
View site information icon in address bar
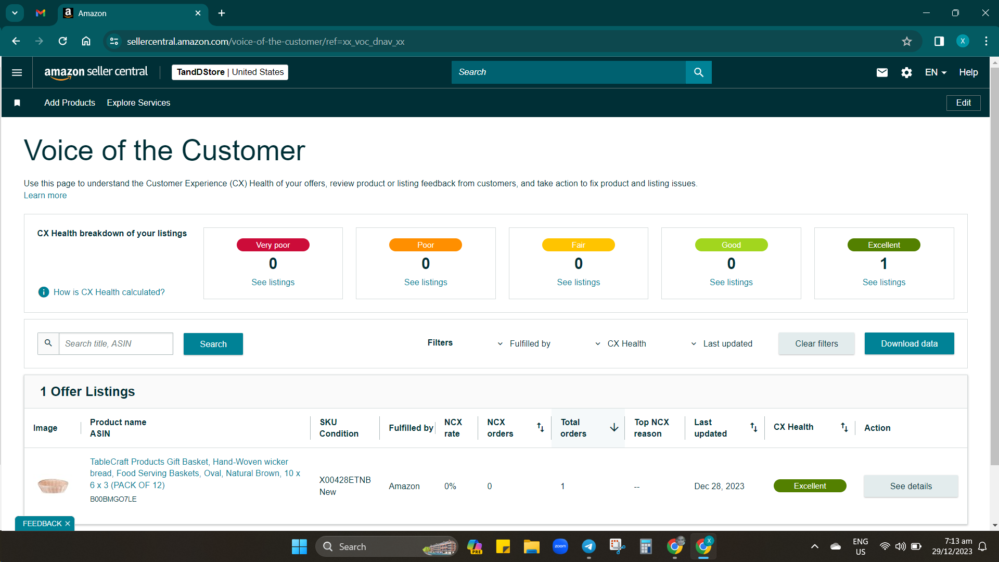(114, 42)
